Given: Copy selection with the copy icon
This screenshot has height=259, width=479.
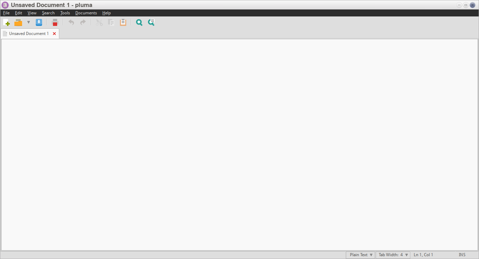Looking at the screenshot, I should [x=111, y=22].
